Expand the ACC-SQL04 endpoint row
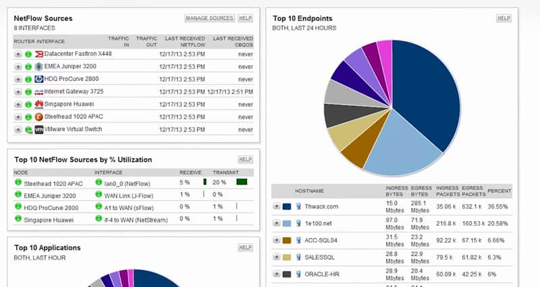 pos(277,240)
